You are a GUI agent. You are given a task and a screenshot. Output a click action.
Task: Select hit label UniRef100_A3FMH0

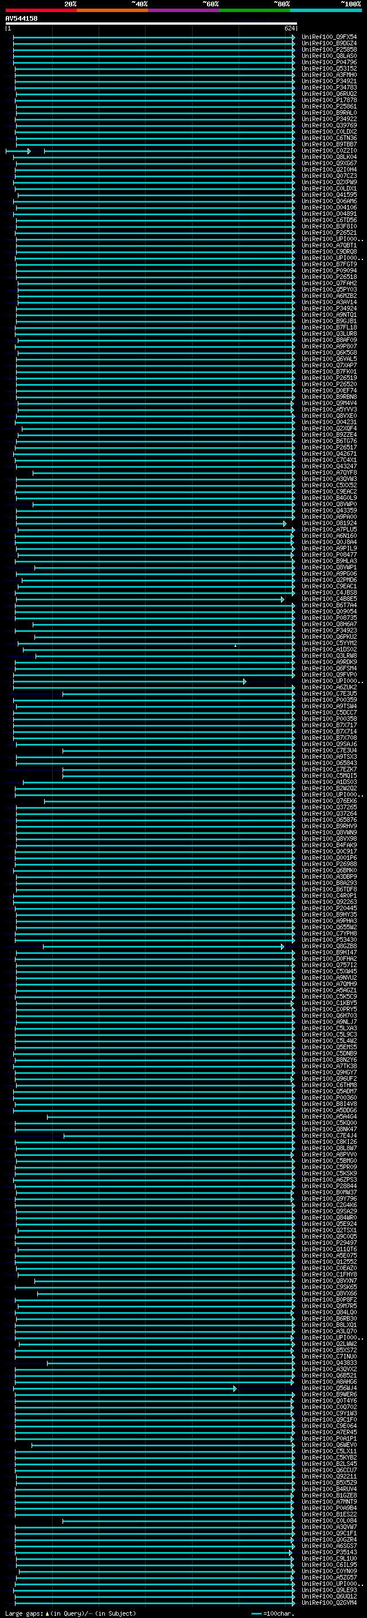coord(329,75)
